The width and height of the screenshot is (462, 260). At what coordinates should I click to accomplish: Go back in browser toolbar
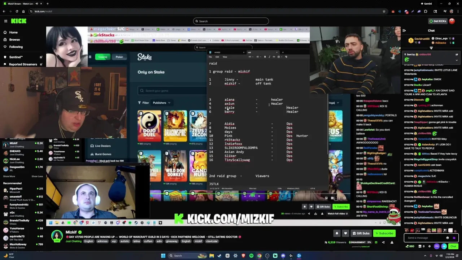(4, 11)
